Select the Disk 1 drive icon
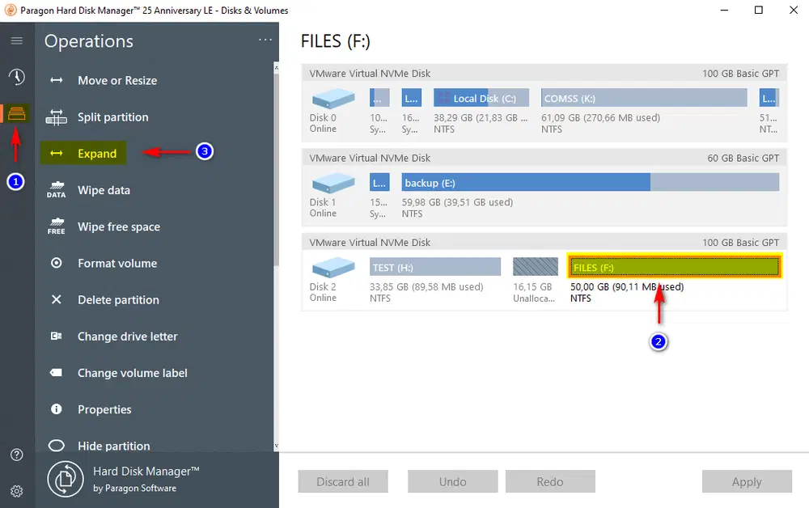This screenshot has width=809, height=508. coord(333,183)
